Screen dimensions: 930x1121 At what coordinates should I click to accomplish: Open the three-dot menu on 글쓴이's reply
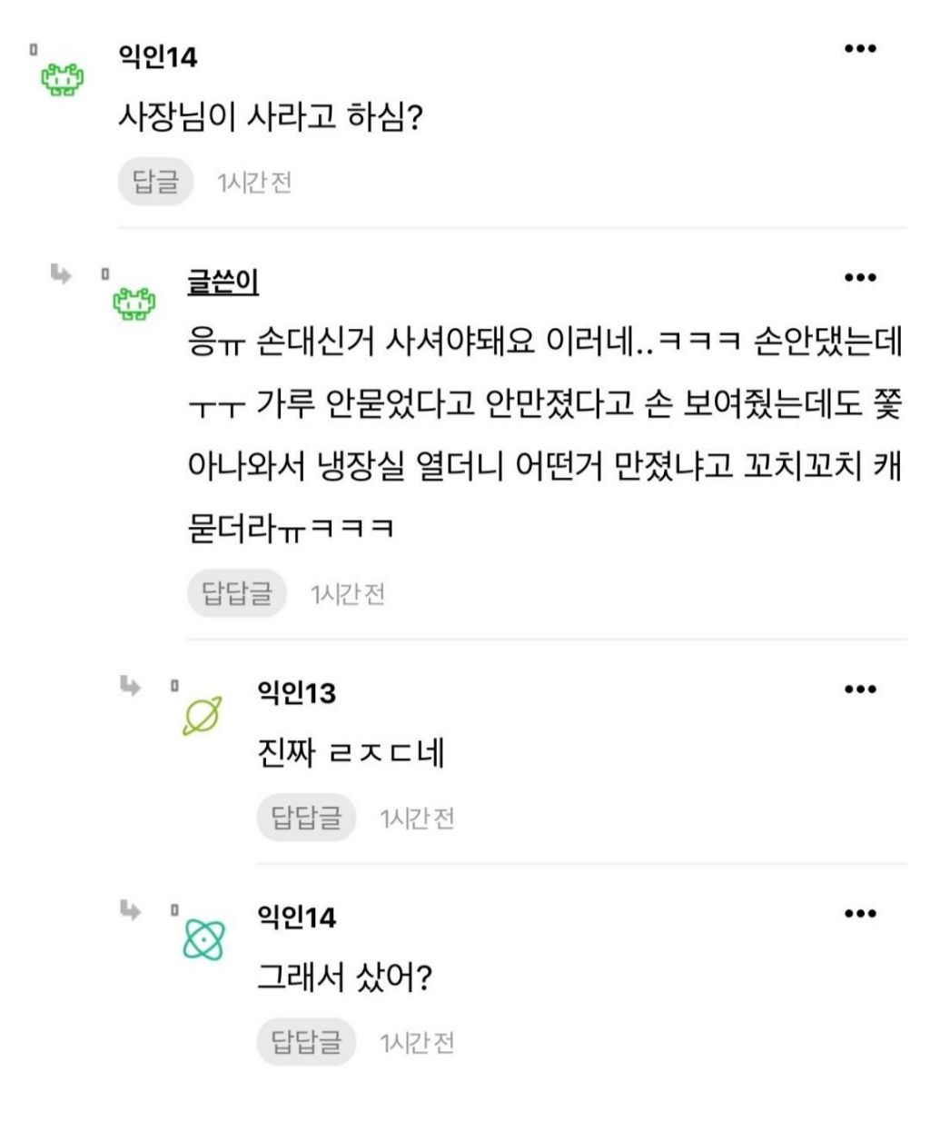[x=859, y=278]
